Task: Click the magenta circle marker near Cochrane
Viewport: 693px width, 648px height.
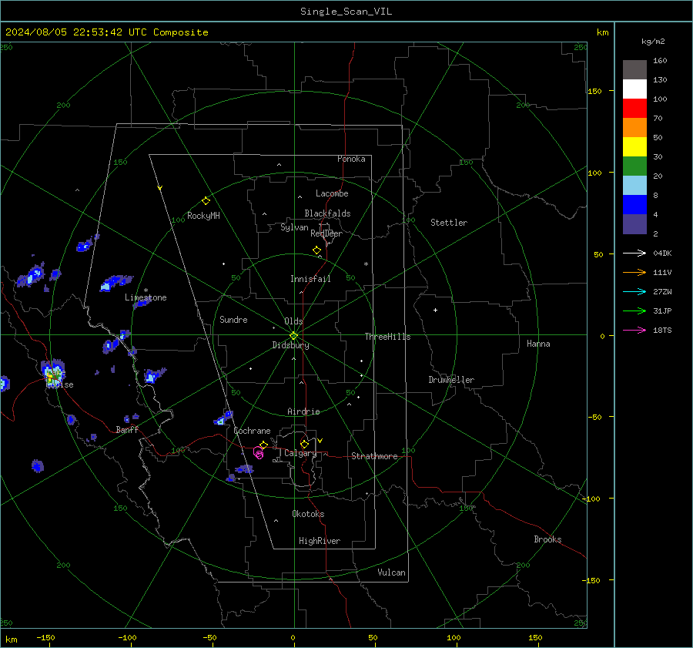Action: click(x=259, y=452)
